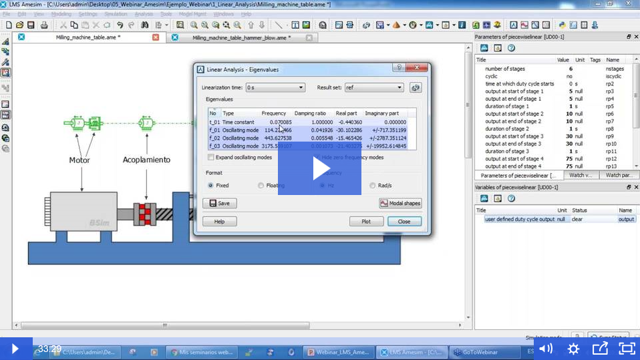Select the Fixed format radio button
This screenshot has height=360, width=640.
pos(210,185)
